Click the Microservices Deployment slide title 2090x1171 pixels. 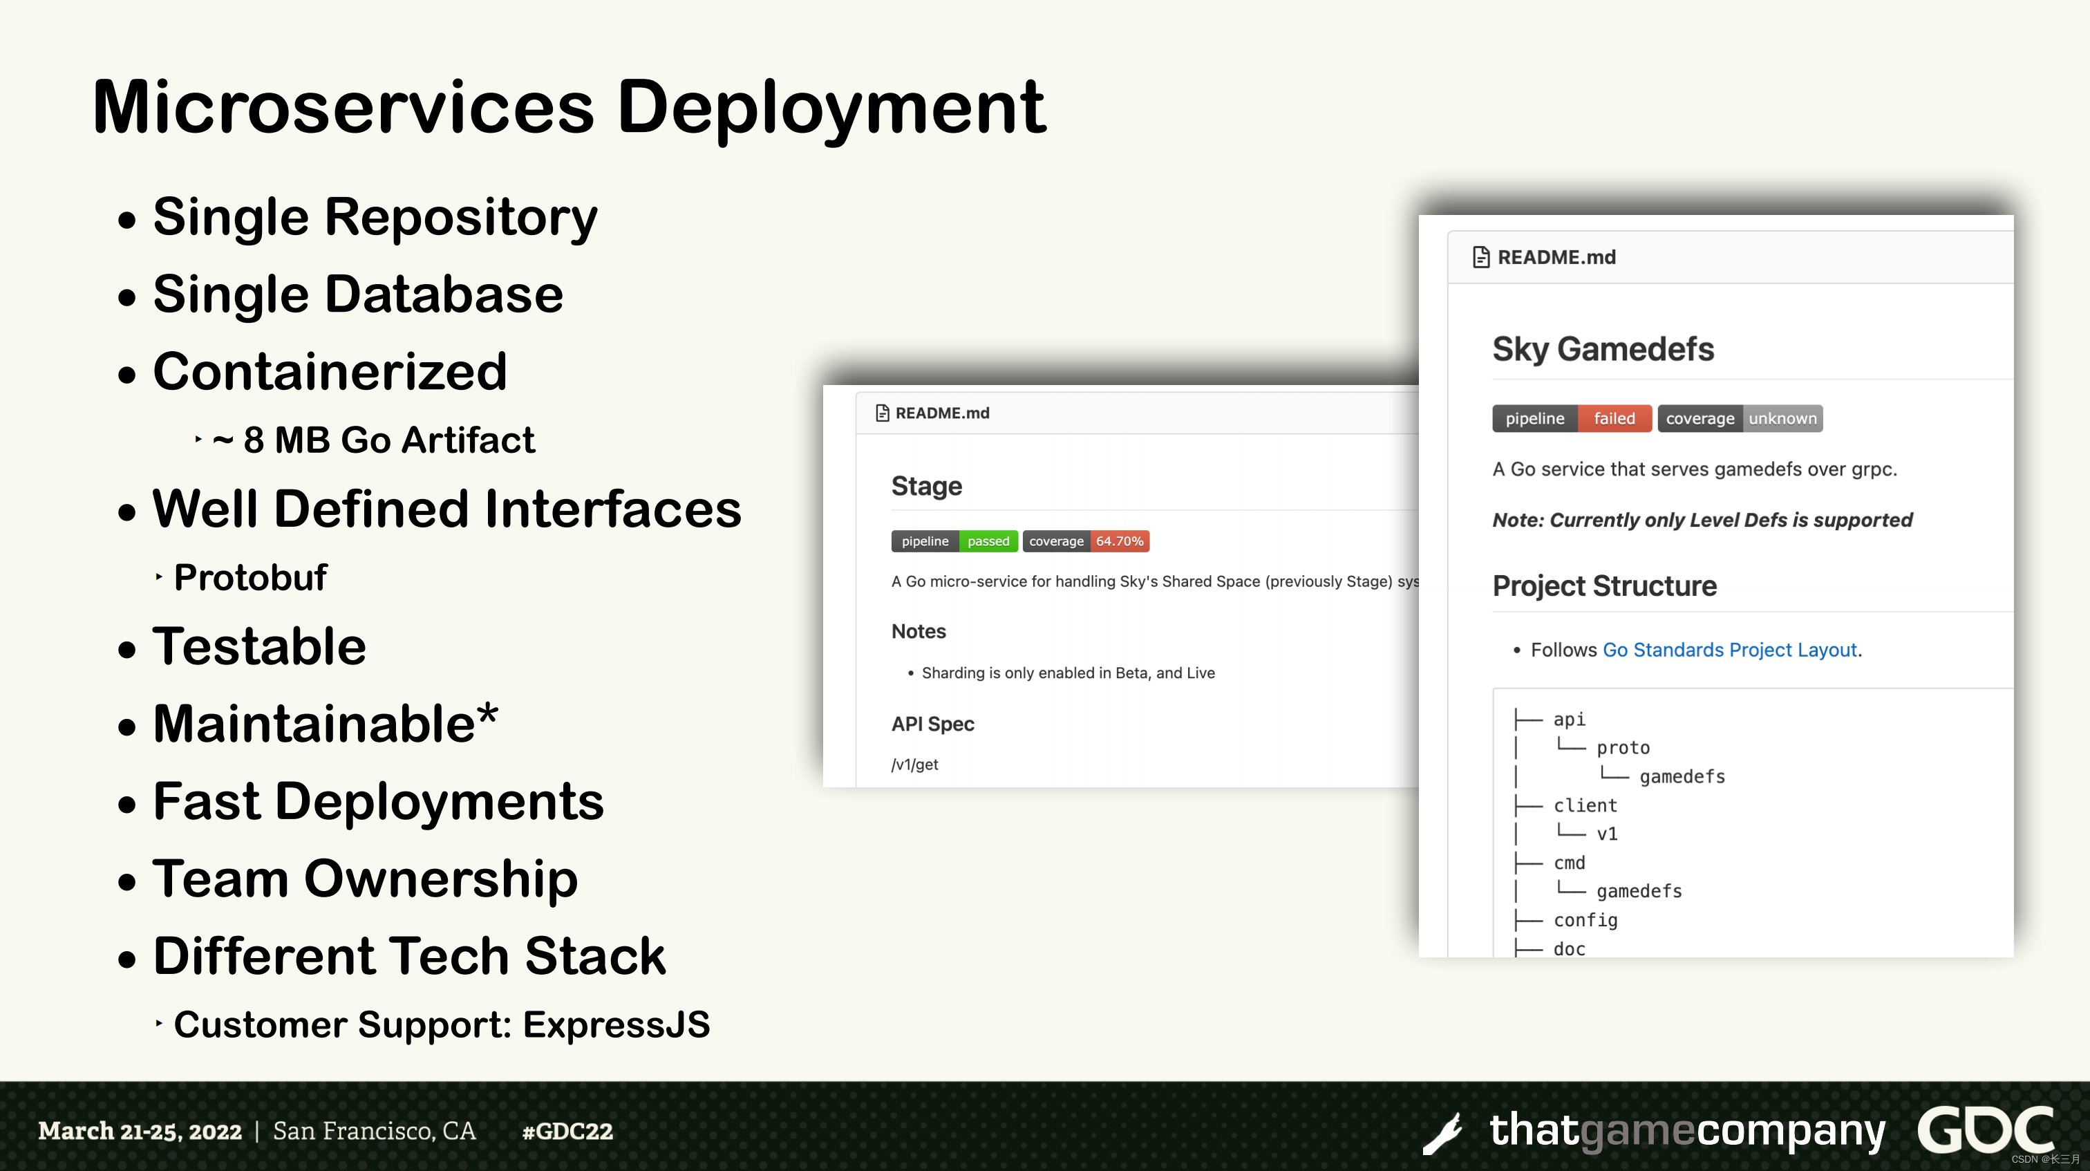tap(569, 107)
